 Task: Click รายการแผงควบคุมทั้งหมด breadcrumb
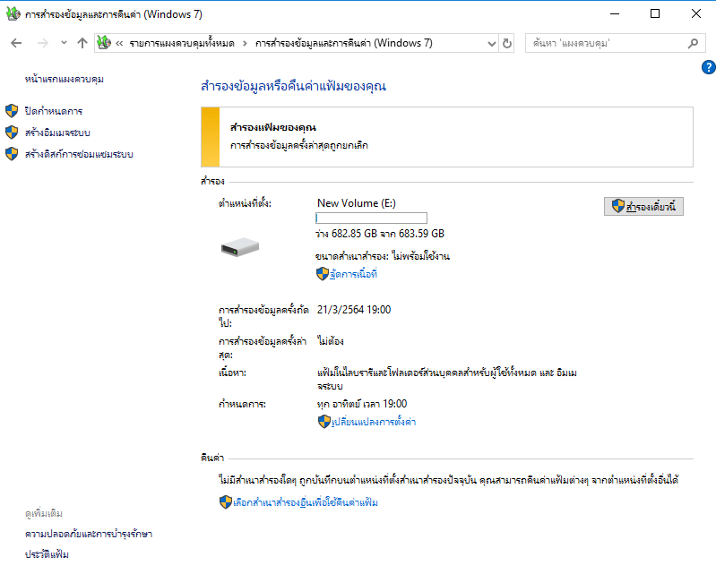(x=182, y=43)
